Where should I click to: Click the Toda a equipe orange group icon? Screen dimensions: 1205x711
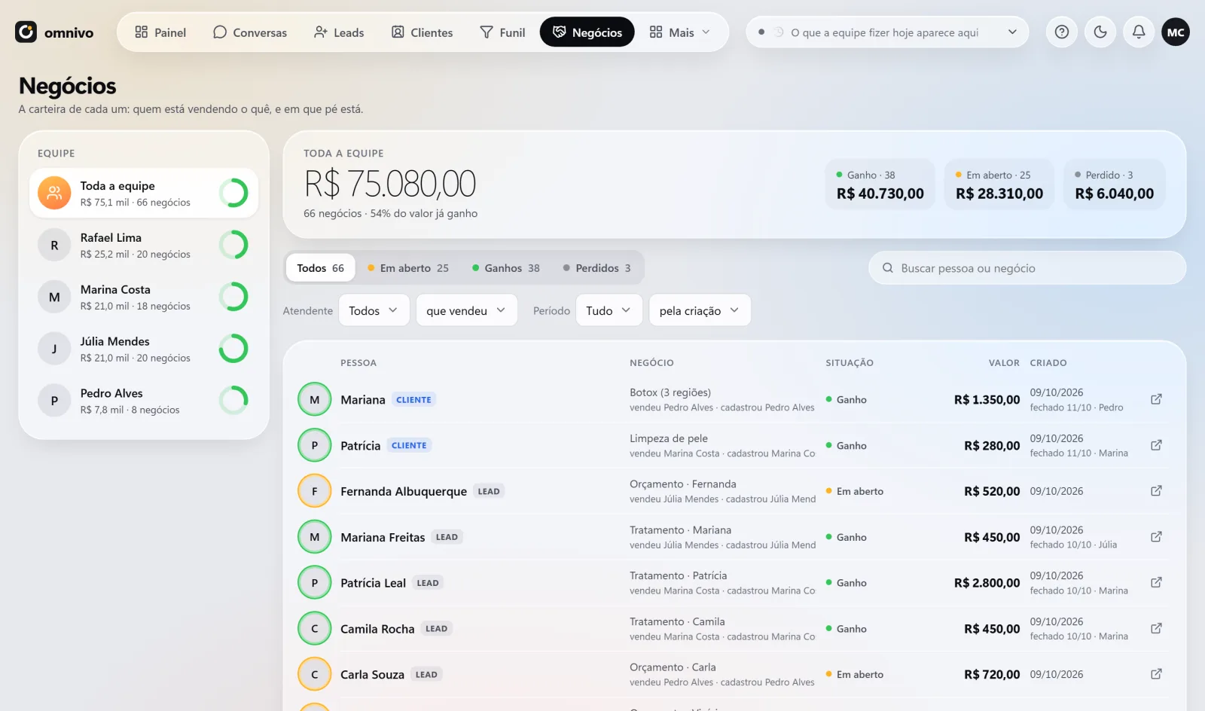(54, 193)
